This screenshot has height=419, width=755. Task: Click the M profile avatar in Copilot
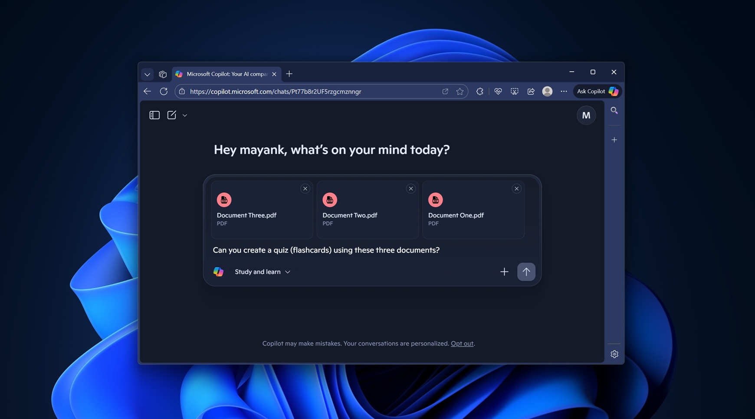coord(587,115)
